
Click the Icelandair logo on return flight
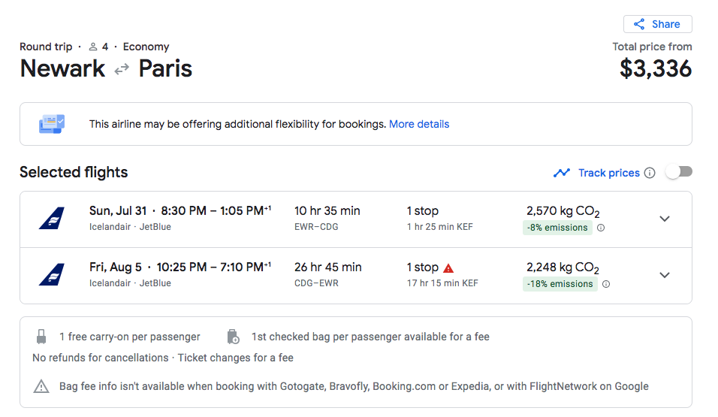[x=52, y=274]
